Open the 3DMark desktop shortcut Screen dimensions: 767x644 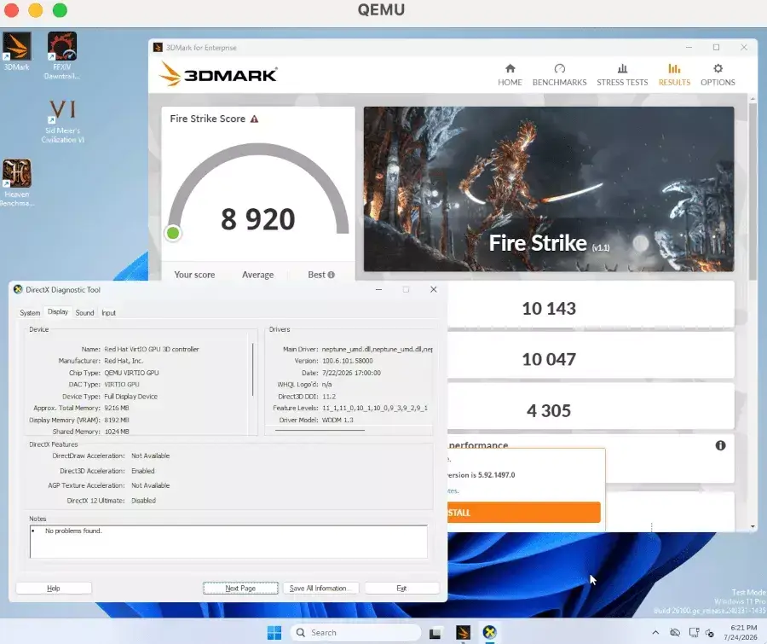click(17, 51)
